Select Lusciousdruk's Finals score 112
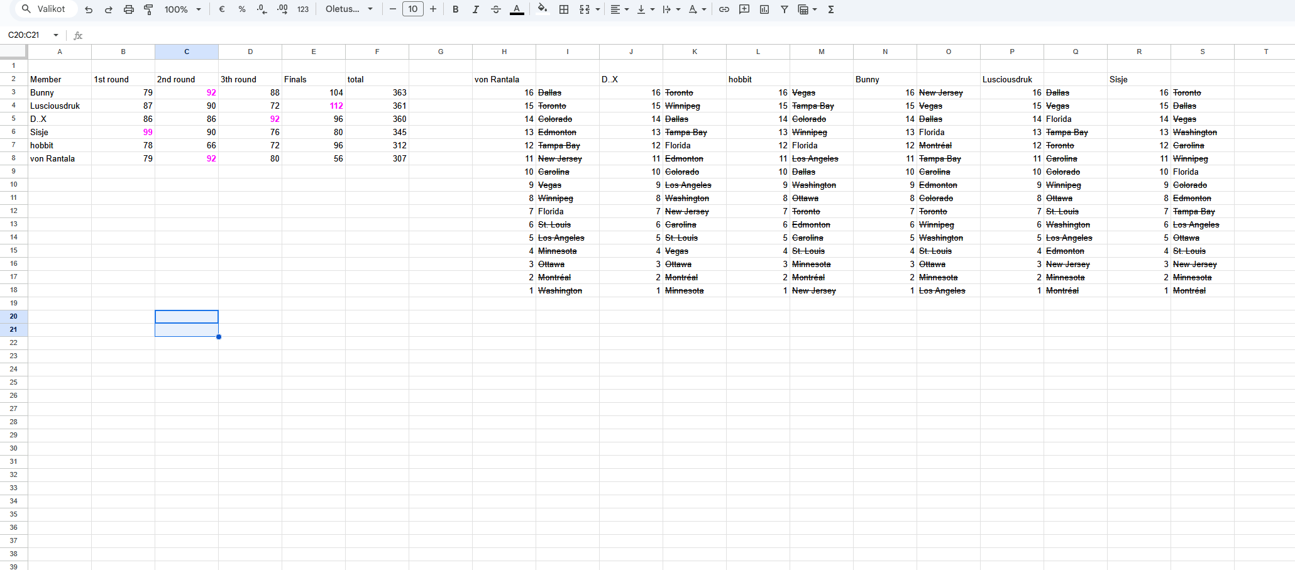Image resolution: width=1295 pixels, height=570 pixels. pos(314,106)
